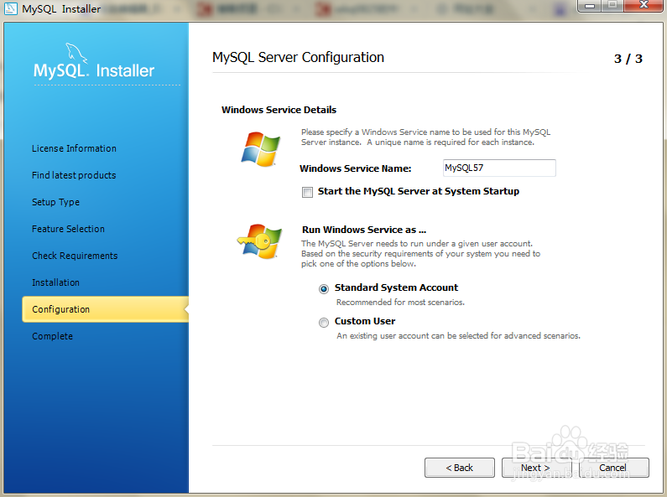Go to the Installation step

[x=55, y=282]
